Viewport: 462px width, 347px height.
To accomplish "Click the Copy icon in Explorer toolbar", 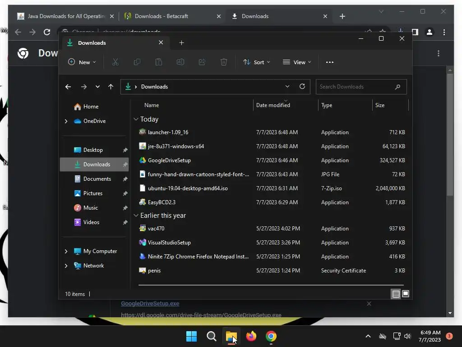I will (137, 62).
